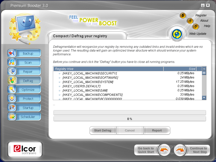The height and width of the screenshot is (162, 216).
Task: Click the Protect shield icon
Action: click(12, 99)
